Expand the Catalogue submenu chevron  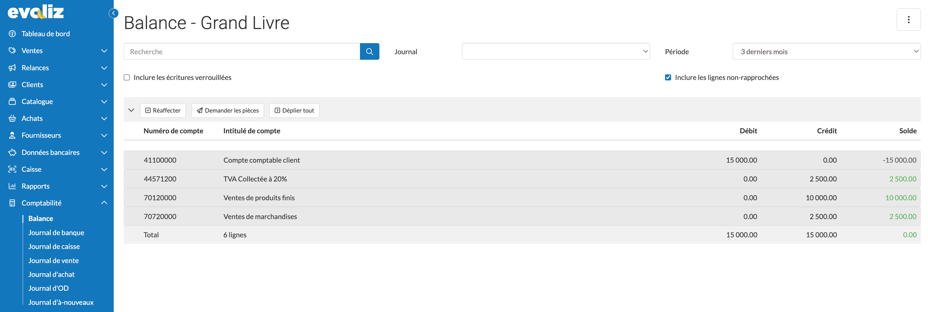click(104, 101)
